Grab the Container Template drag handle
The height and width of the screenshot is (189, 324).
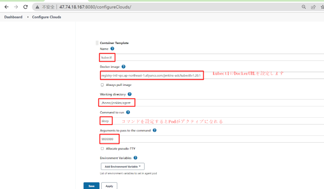[x=97, y=43]
